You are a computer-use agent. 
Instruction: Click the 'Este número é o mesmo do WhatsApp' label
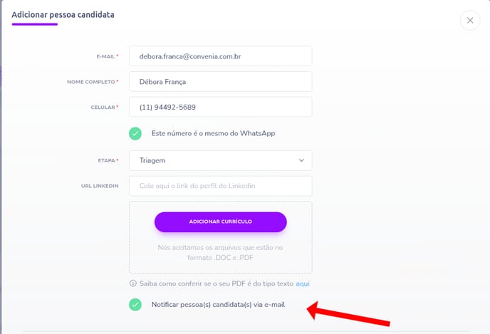[x=213, y=133]
